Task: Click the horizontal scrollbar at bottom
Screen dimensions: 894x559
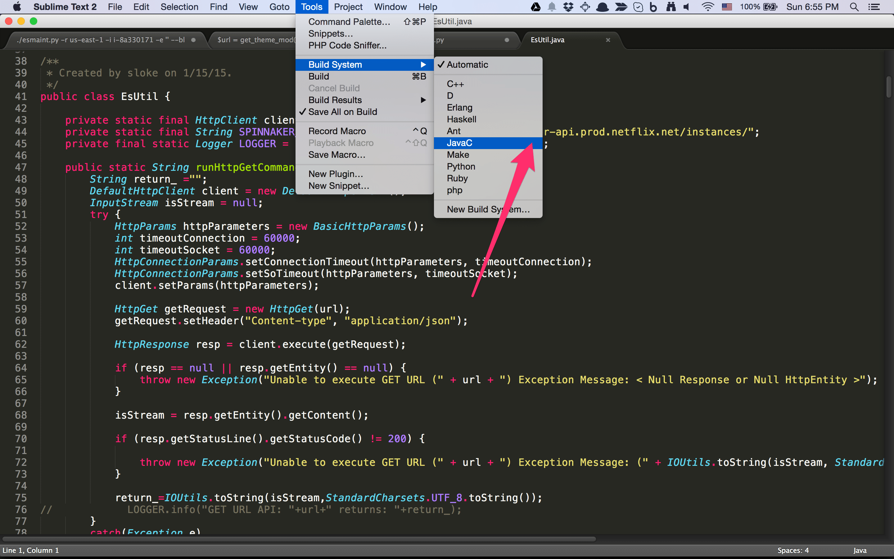Action: click(x=299, y=539)
